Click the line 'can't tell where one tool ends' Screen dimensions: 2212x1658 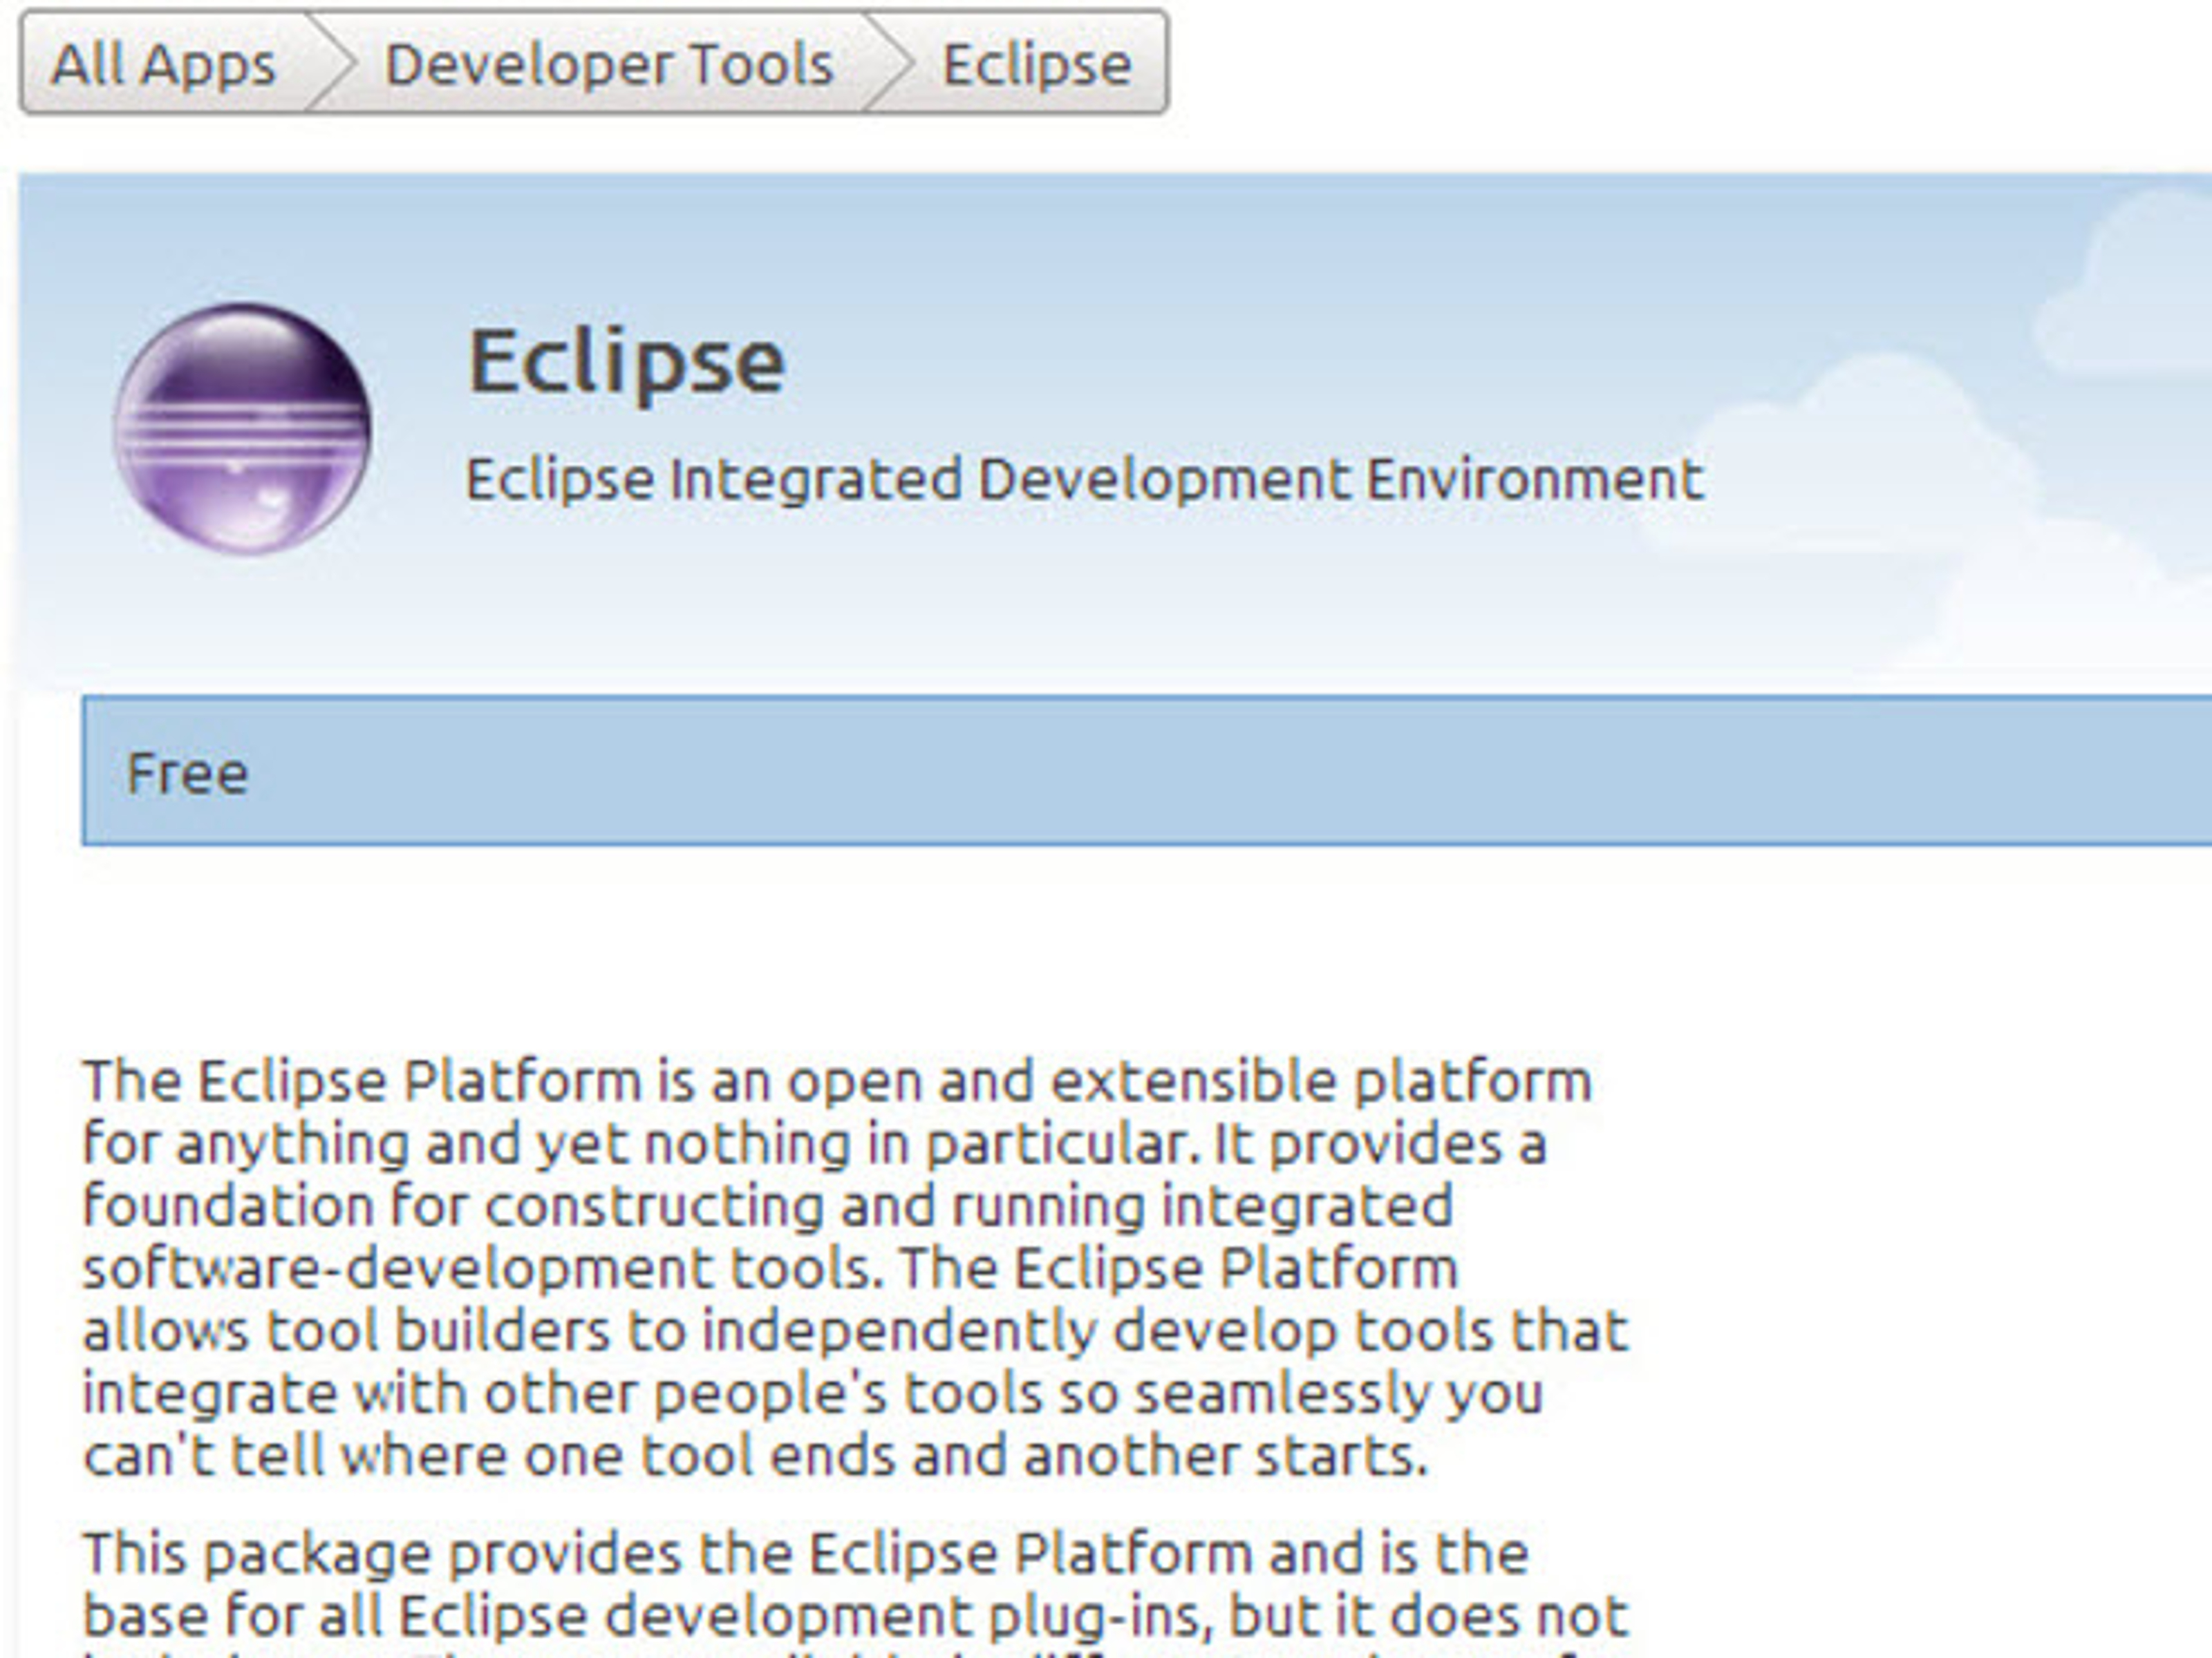pyautogui.click(x=756, y=1455)
